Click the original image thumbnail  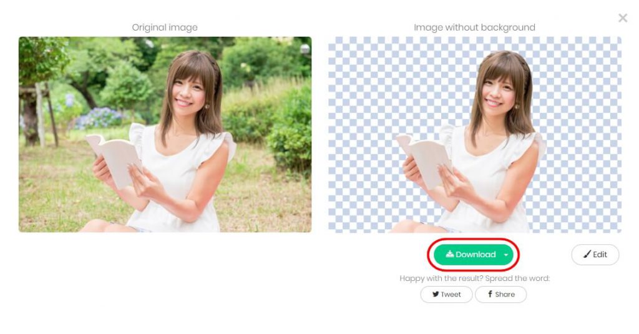(x=165, y=135)
